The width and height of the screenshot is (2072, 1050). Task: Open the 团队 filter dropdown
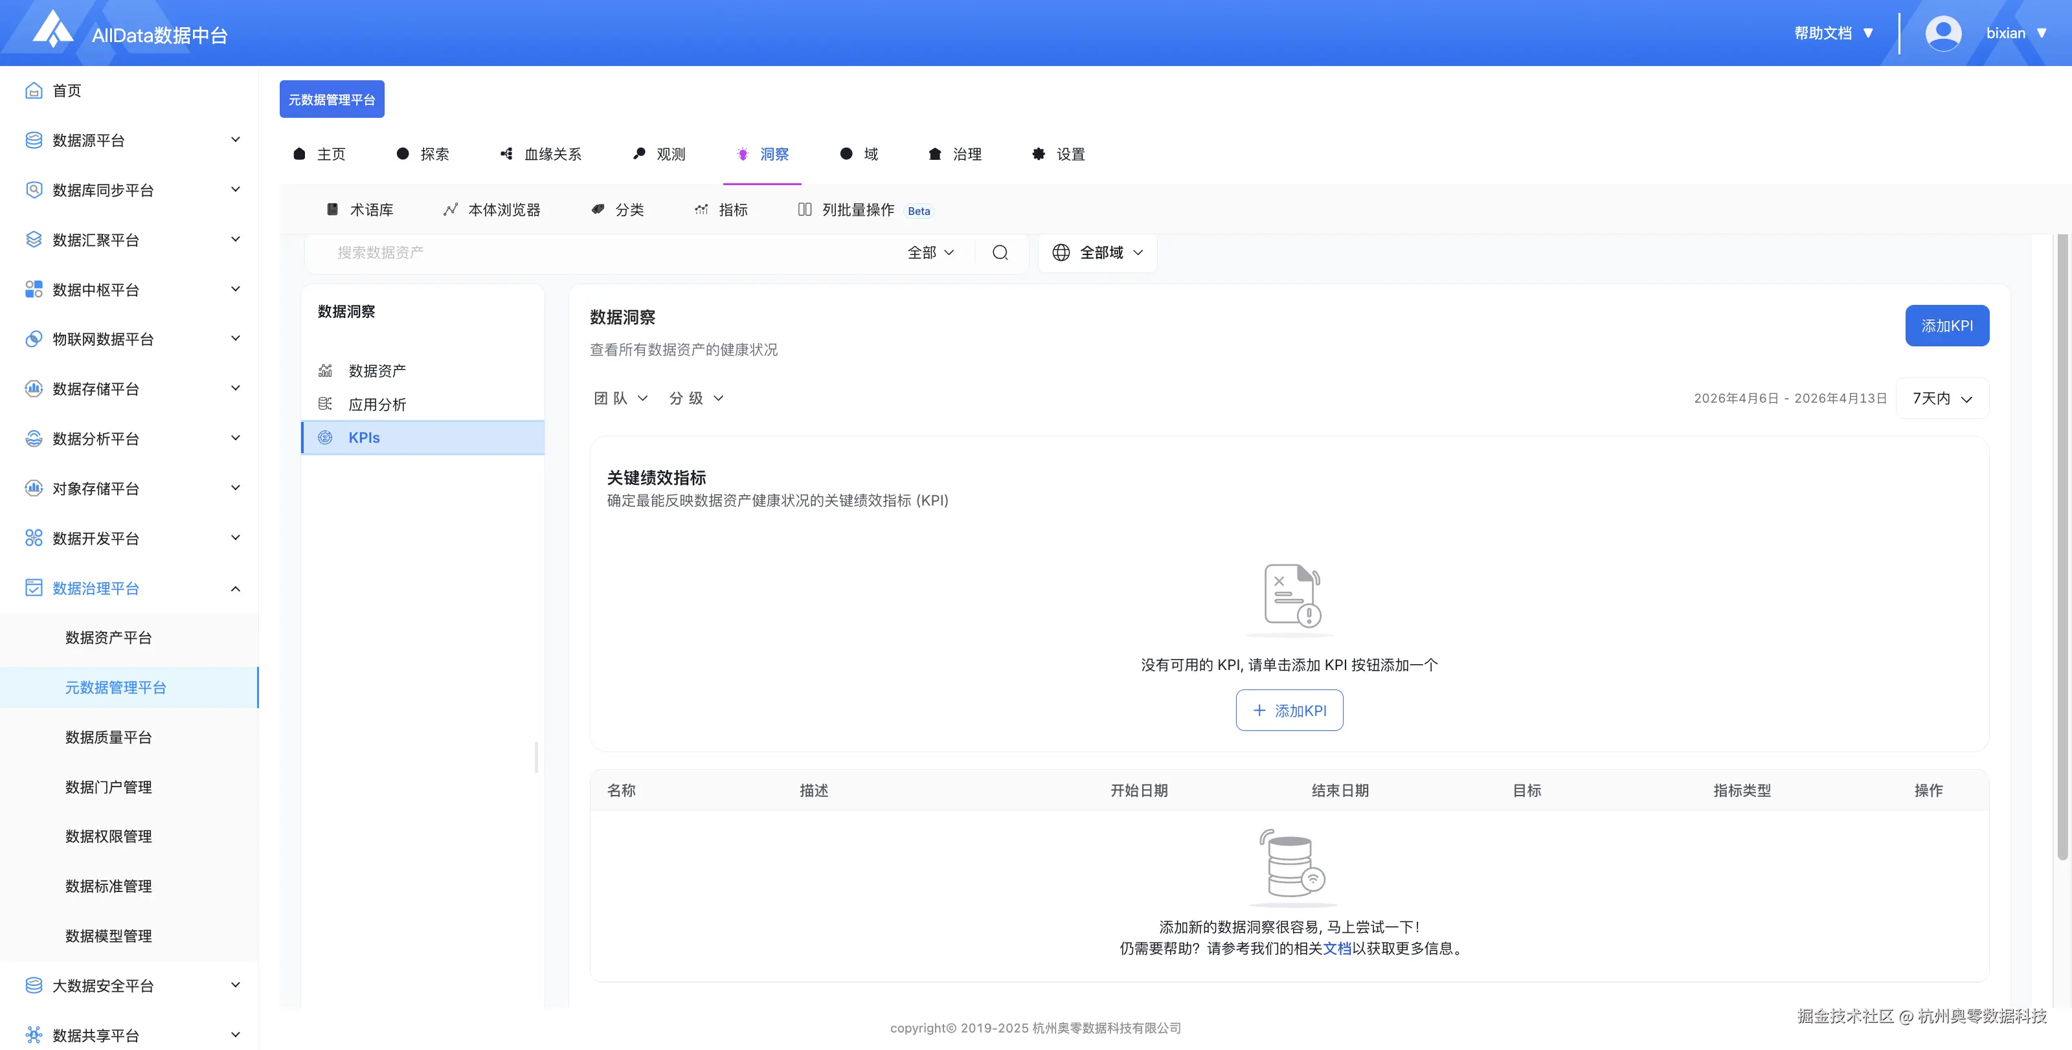[620, 399]
